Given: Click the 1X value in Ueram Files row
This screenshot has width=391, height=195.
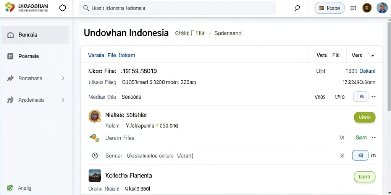Looking at the screenshot, I should tap(342, 137).
